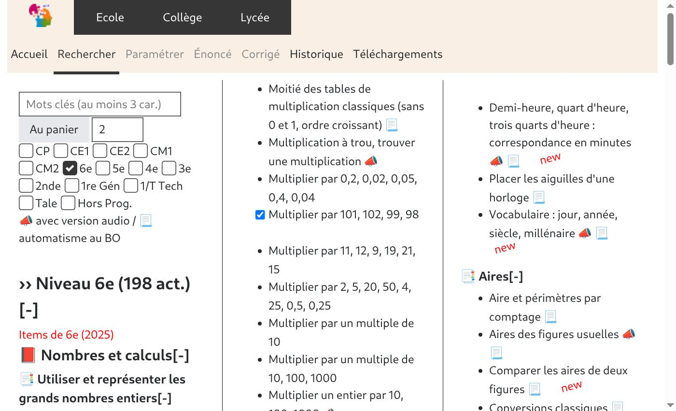
Task: Uncheck the 6e level checkbox
Action: tap(70, 168)
